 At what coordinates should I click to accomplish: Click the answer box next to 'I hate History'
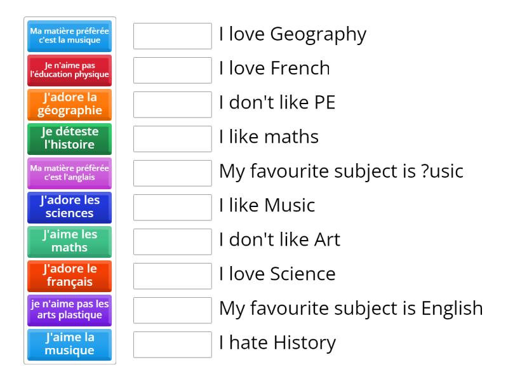[x=171, y=345]
